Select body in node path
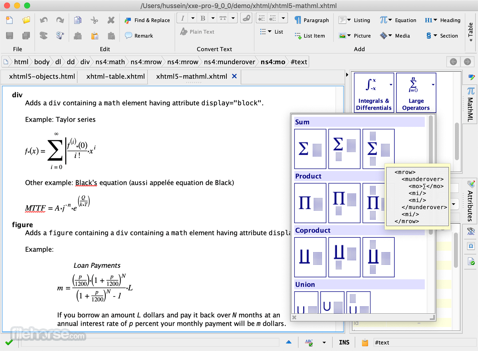The image size is (478, 351). (x=42, y=62)
